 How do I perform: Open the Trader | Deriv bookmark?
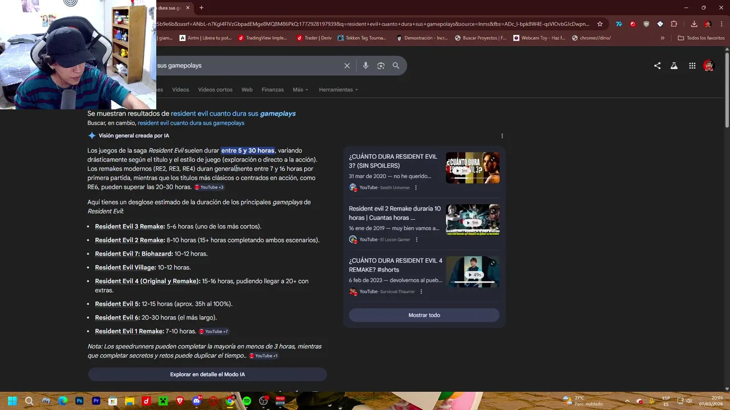click(314, 38)
